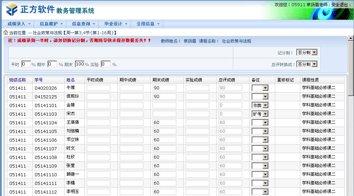The height and width of the screenshot is (196, 354).
Task: Click empty 期末成绩 field for 金婧
Action: pyautogui.click(x=165, y=105)
